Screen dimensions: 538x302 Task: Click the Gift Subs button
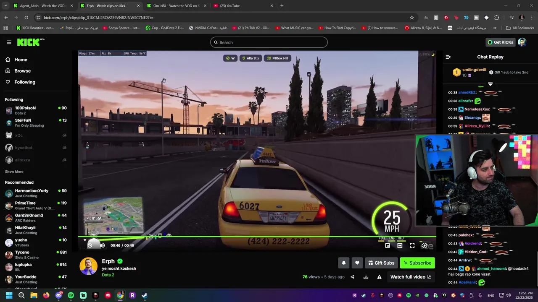(381, 263)
